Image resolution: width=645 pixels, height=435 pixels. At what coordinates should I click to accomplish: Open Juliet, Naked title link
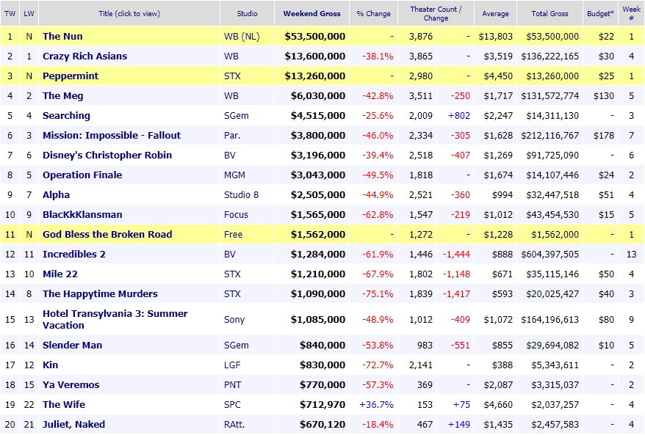73,424
